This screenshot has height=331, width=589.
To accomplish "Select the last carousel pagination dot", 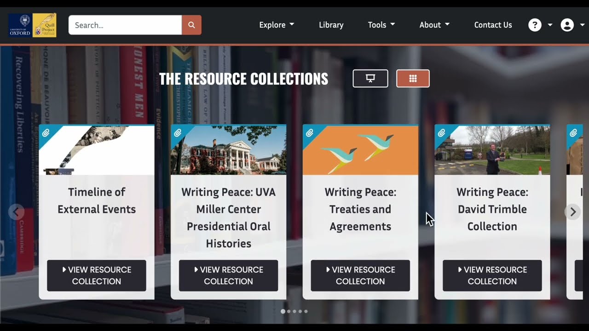I will coord(306,311).
